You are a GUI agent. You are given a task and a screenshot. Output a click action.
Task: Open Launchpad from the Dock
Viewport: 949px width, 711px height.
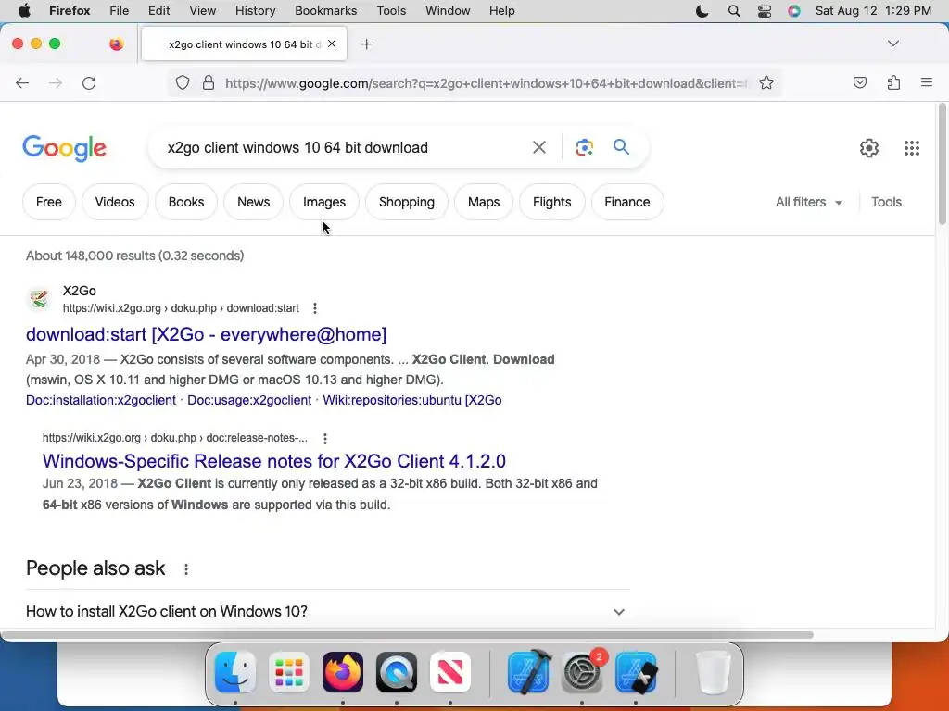289,672
